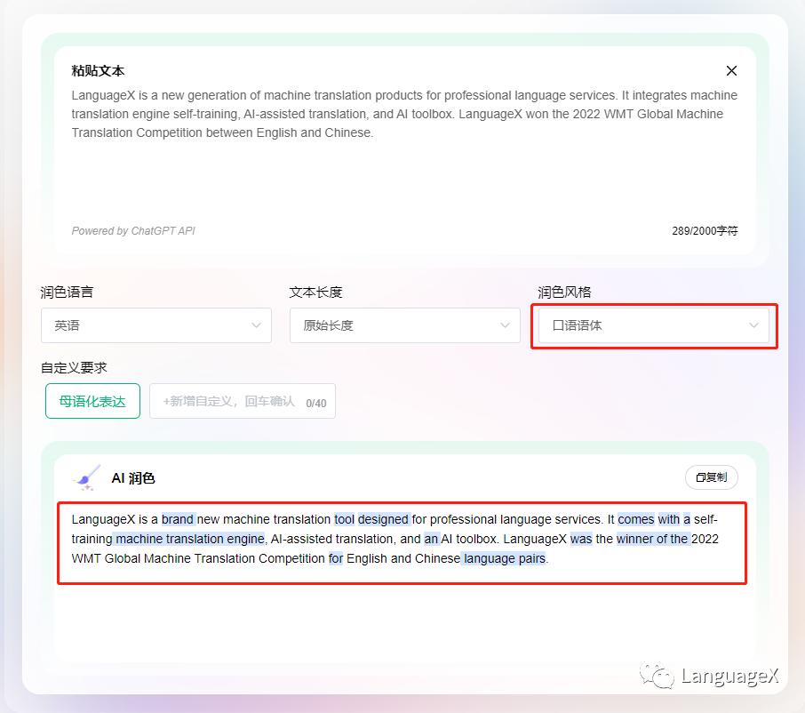
Task: Click the 粘贴文本 heading
Action: 98,71
